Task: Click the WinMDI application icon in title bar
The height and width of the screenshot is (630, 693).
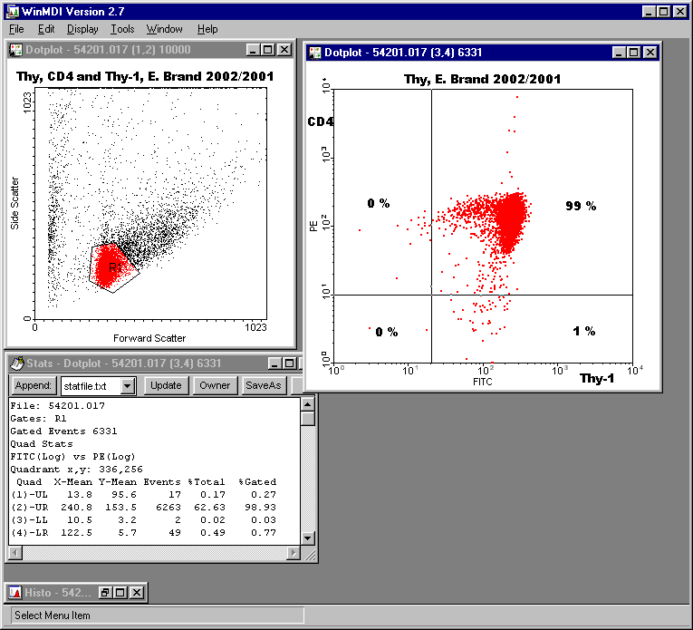Action: [13, 12]
